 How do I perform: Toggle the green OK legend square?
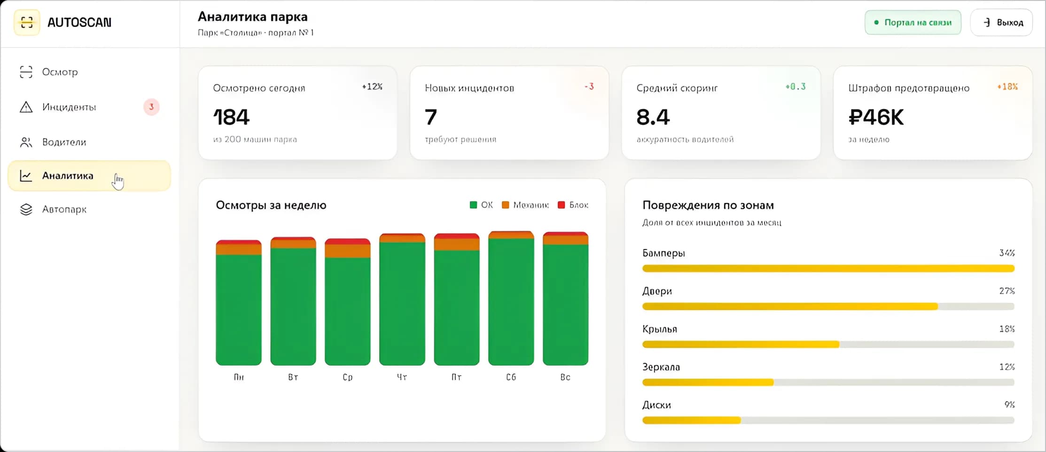(473, 205)
